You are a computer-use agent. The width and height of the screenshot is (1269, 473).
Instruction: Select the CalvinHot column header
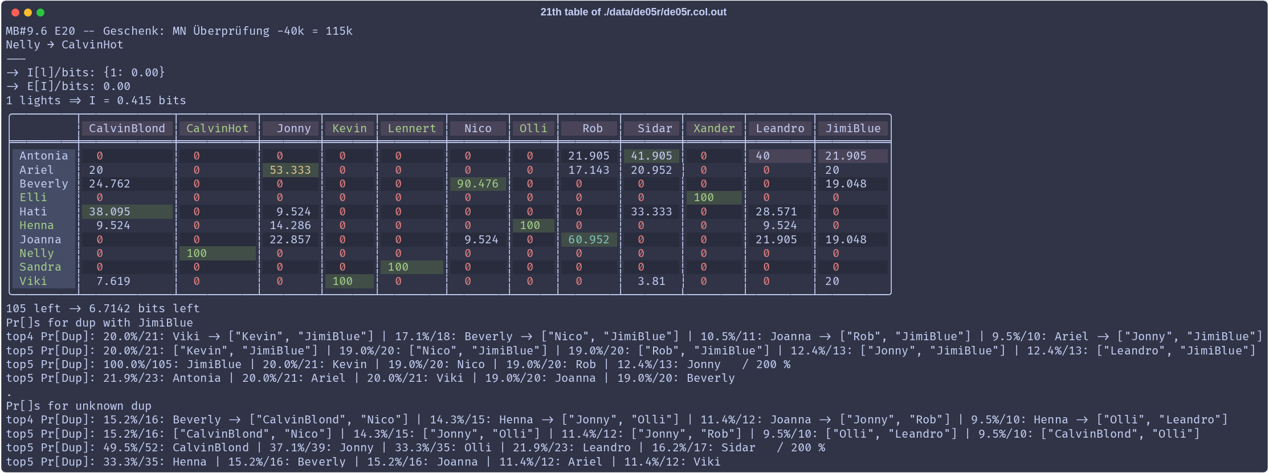217,129
